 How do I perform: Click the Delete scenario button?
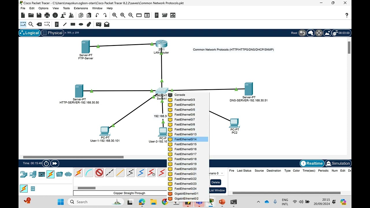pos(216,182)
